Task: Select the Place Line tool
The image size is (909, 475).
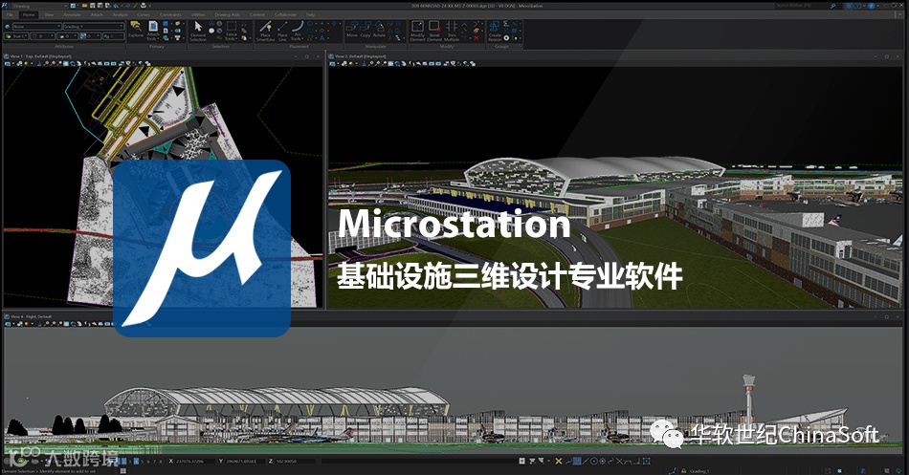Action: coord(282,31)
